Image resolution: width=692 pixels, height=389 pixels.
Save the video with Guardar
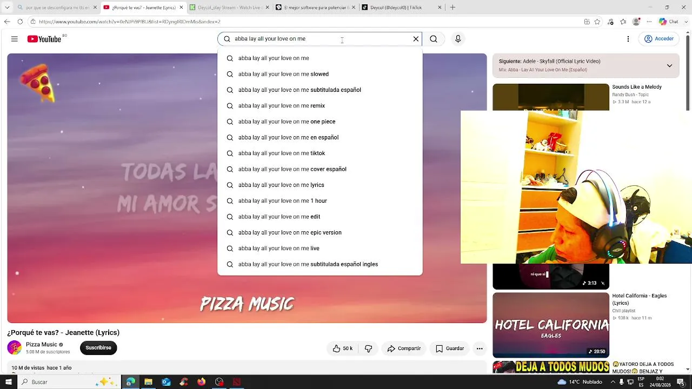coord(450,348)
